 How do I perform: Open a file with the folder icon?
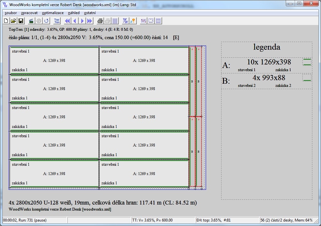13,21
